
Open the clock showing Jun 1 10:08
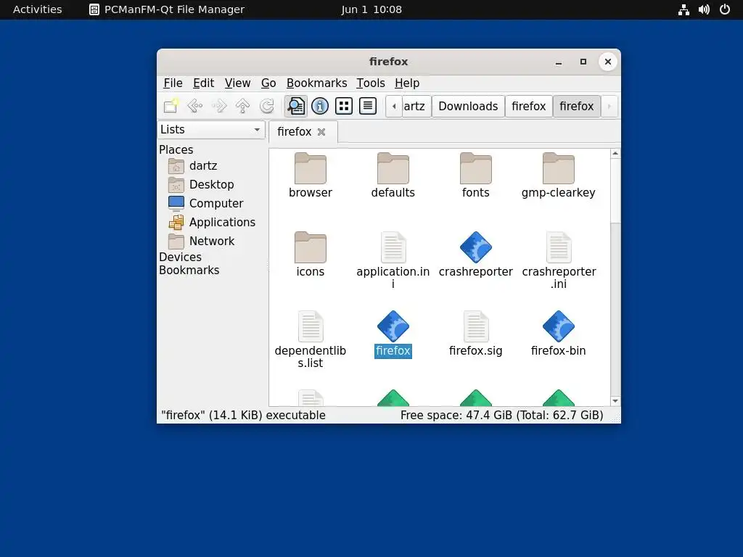371,9
